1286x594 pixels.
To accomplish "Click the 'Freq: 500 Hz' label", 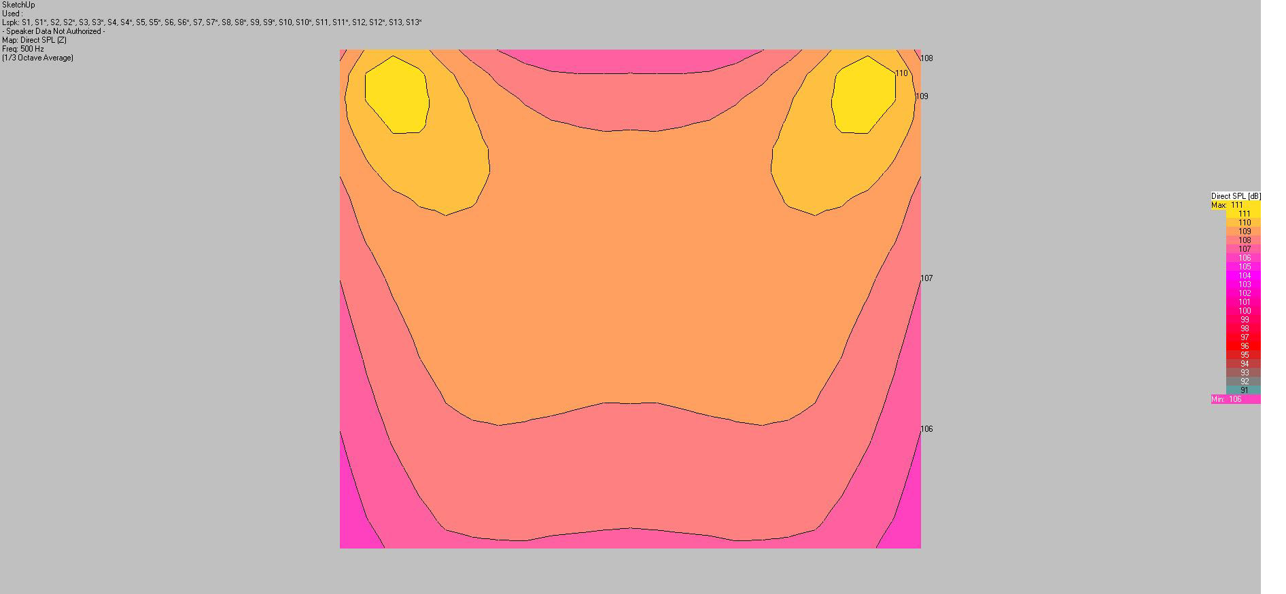I will coord(23,49).
